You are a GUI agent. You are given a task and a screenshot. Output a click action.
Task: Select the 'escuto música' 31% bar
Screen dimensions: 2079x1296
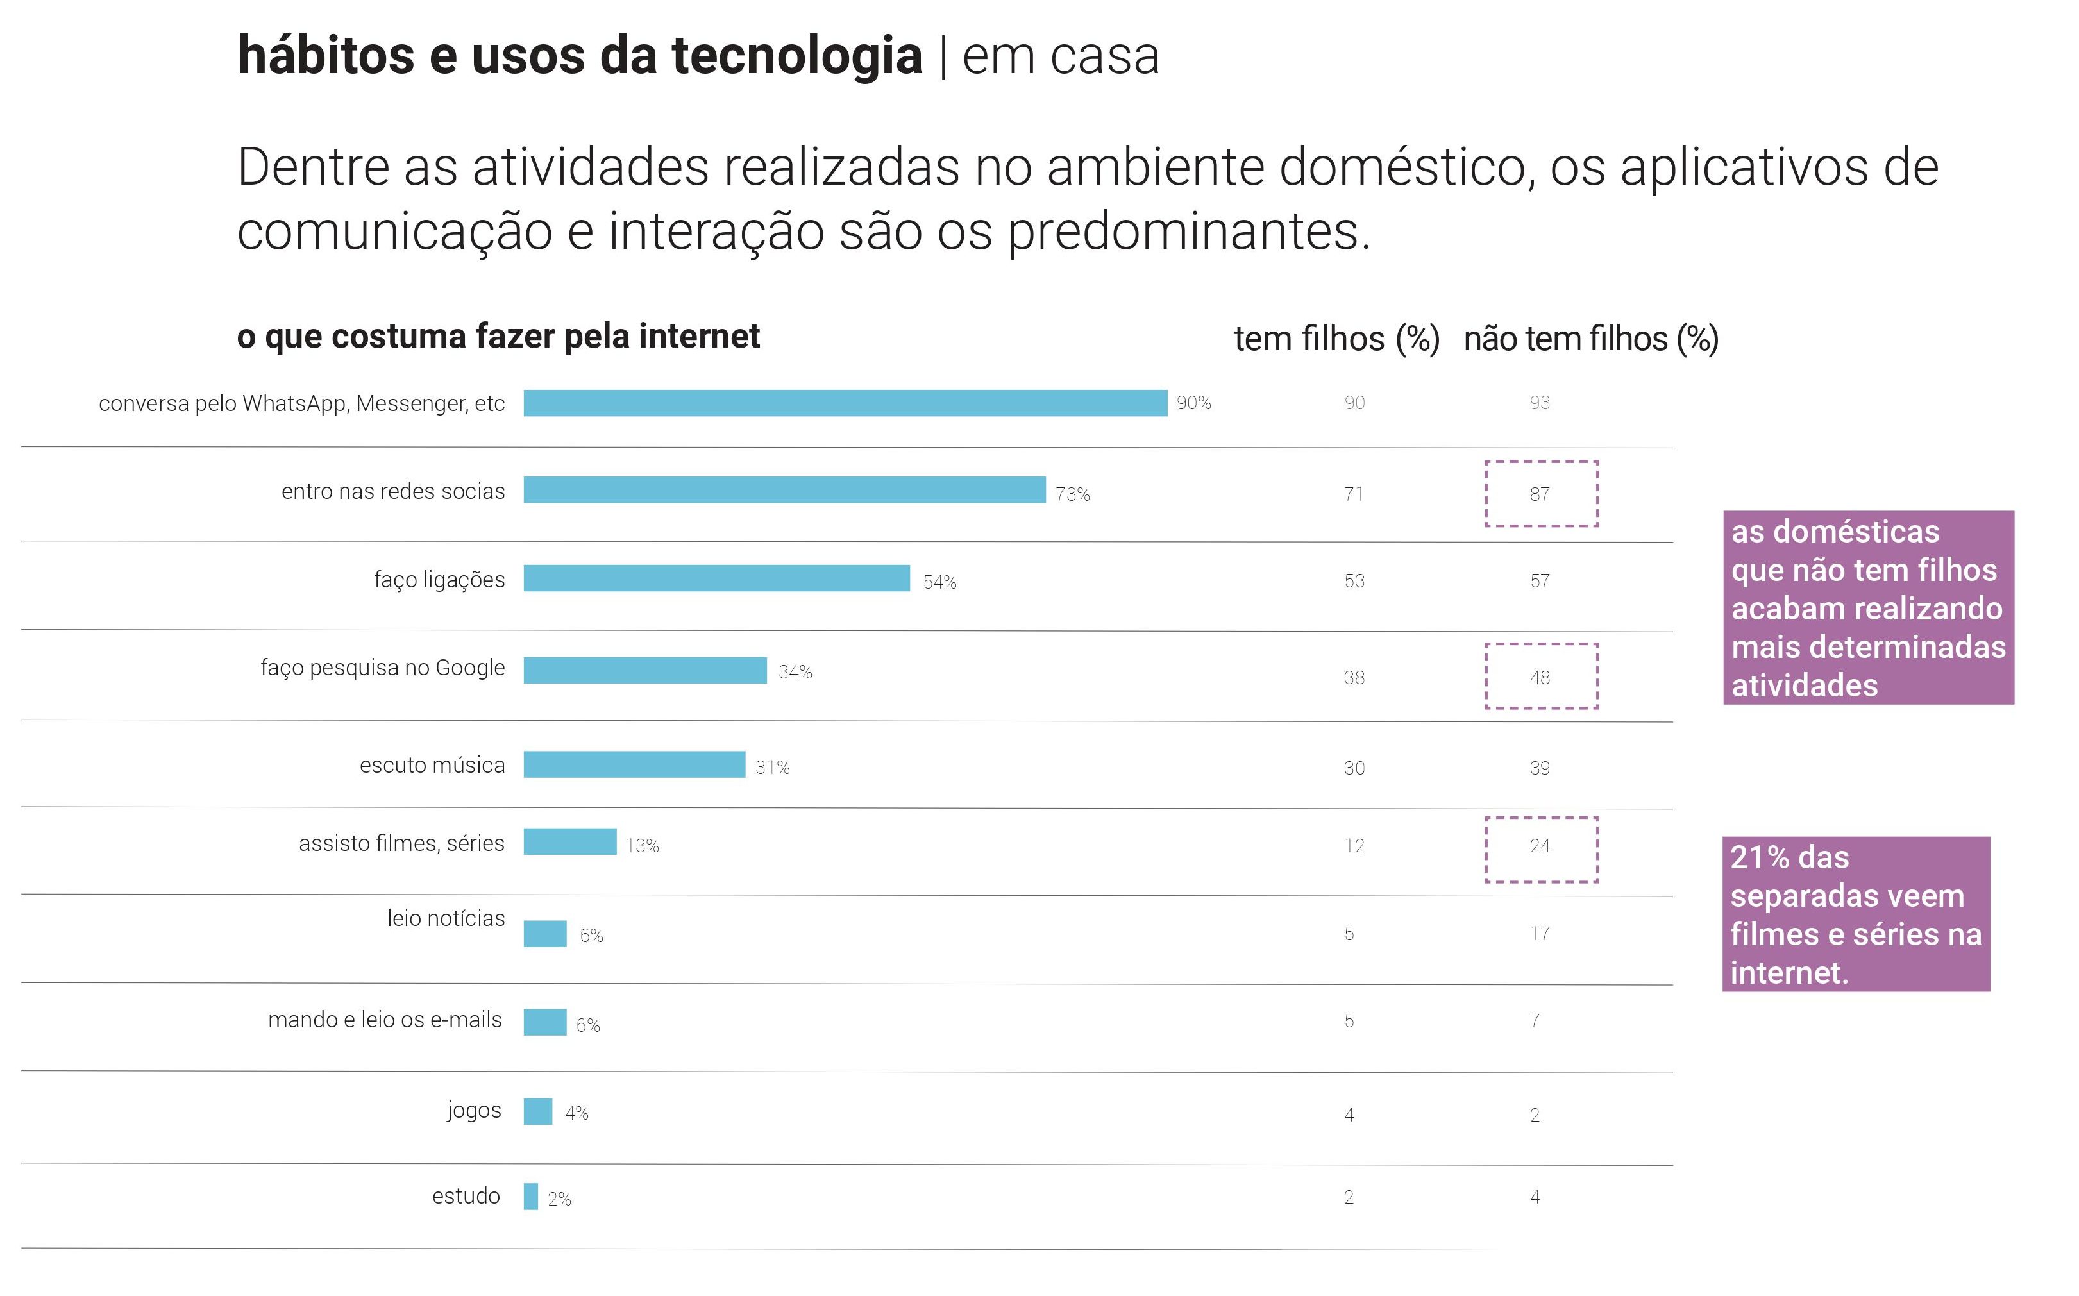[x=634, y=764]
